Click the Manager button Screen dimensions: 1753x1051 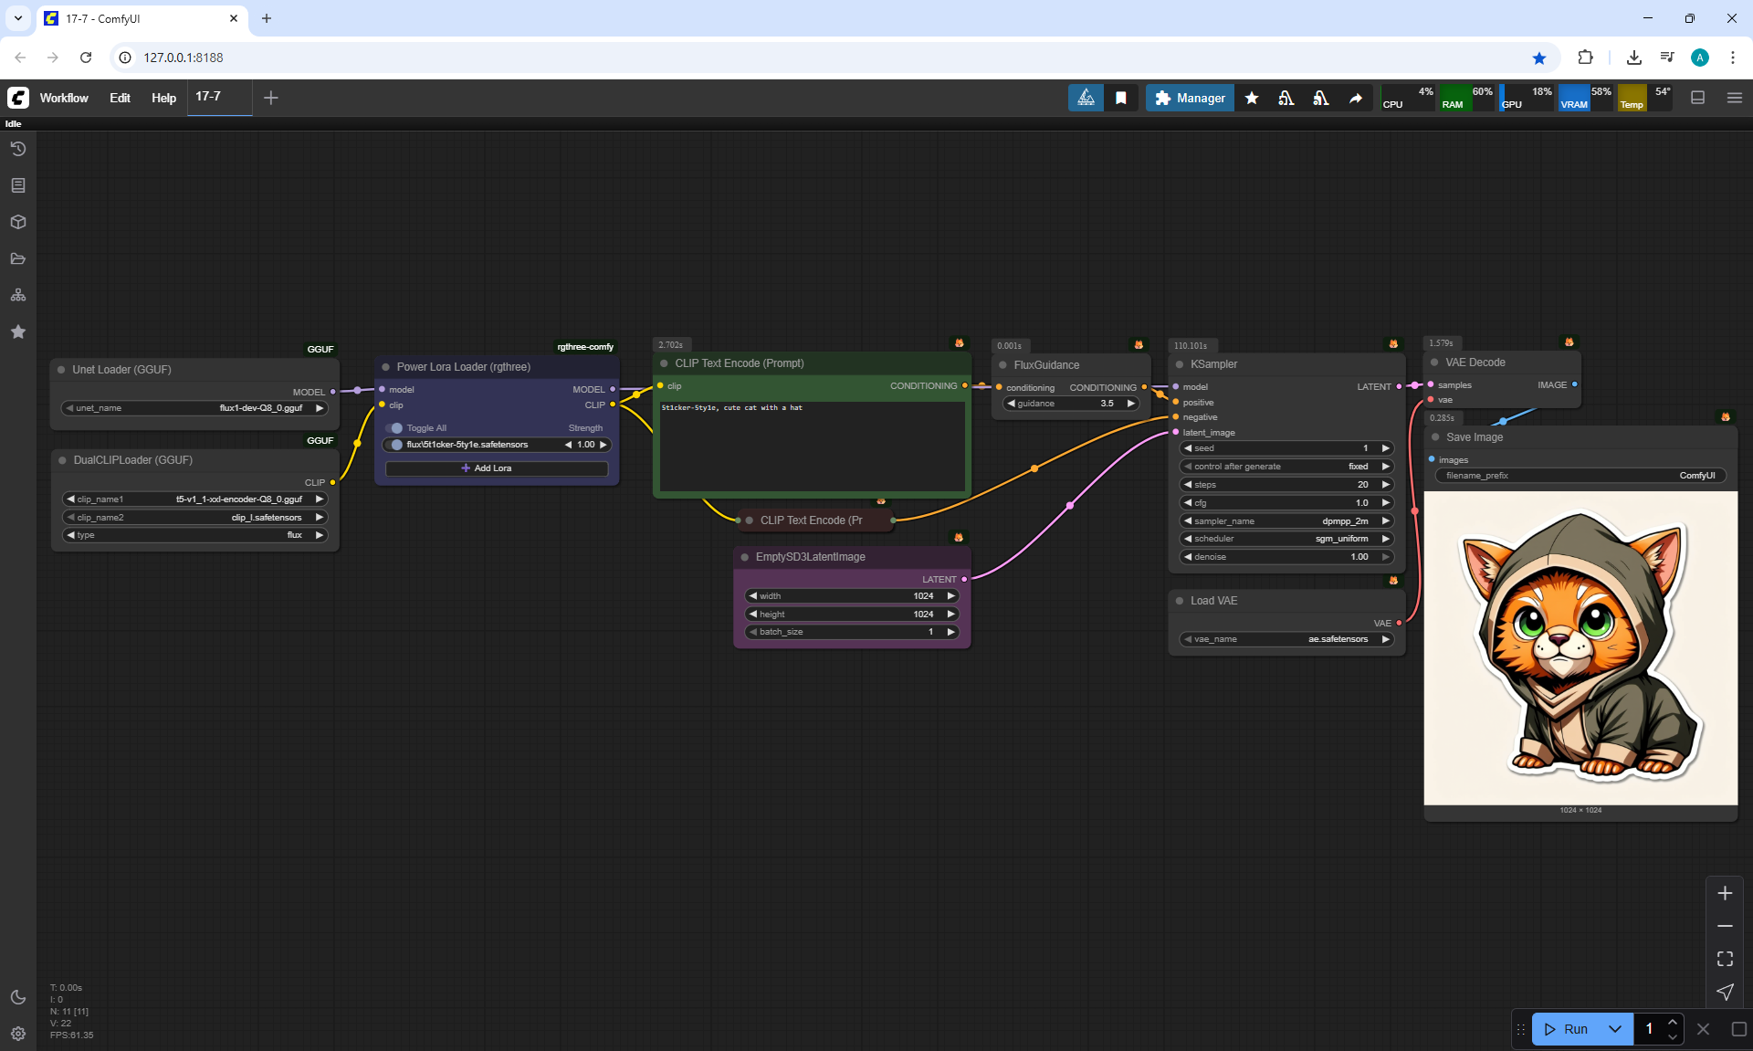click(1190, 98)
